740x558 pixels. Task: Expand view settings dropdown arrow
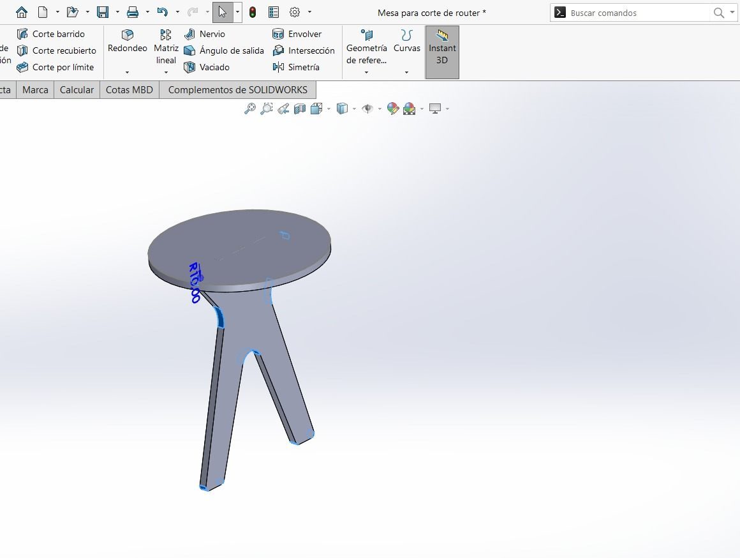coord(447,109)
